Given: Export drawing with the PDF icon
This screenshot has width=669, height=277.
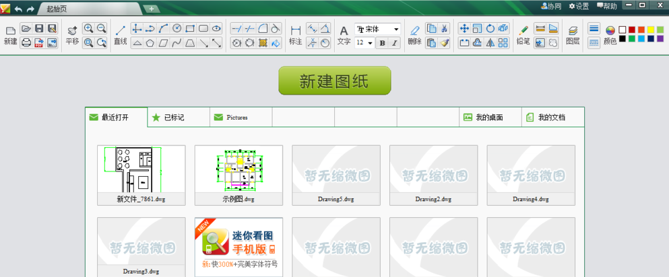Looking at the screenshot, I should pyautogui.click(x=39, y=43).
